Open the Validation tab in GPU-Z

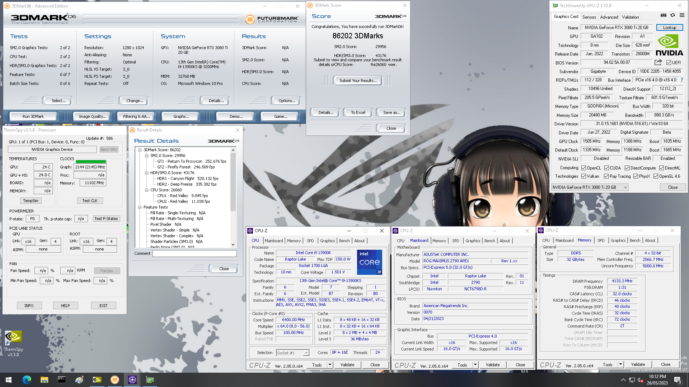(x=630, y=17)
